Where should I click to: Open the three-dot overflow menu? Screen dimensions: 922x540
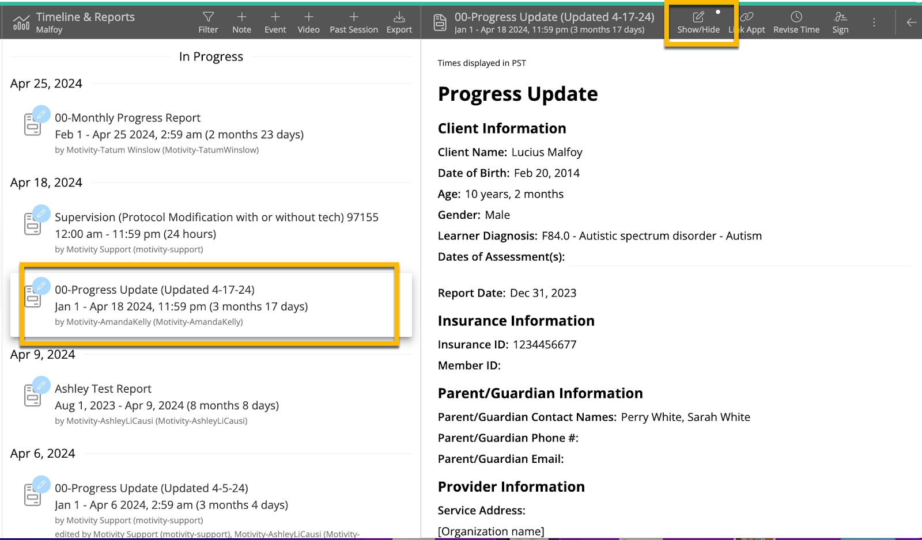874,22
